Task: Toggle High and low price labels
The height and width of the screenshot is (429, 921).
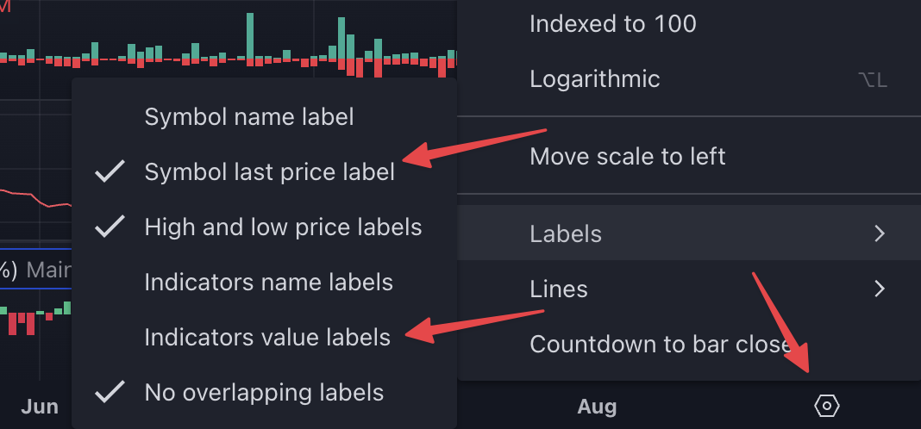Action: (x=265, y=227)
